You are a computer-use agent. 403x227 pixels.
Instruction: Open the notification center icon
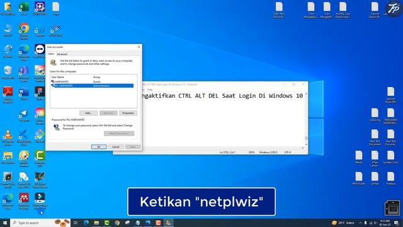tap(396, 223)
